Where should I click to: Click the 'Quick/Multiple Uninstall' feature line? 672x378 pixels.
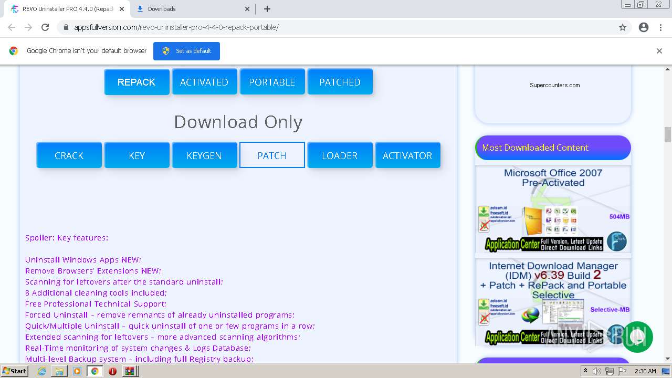pos(170,326)
